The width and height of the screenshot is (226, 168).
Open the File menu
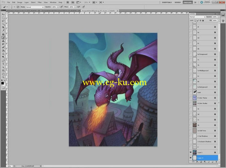coord(9,2)
